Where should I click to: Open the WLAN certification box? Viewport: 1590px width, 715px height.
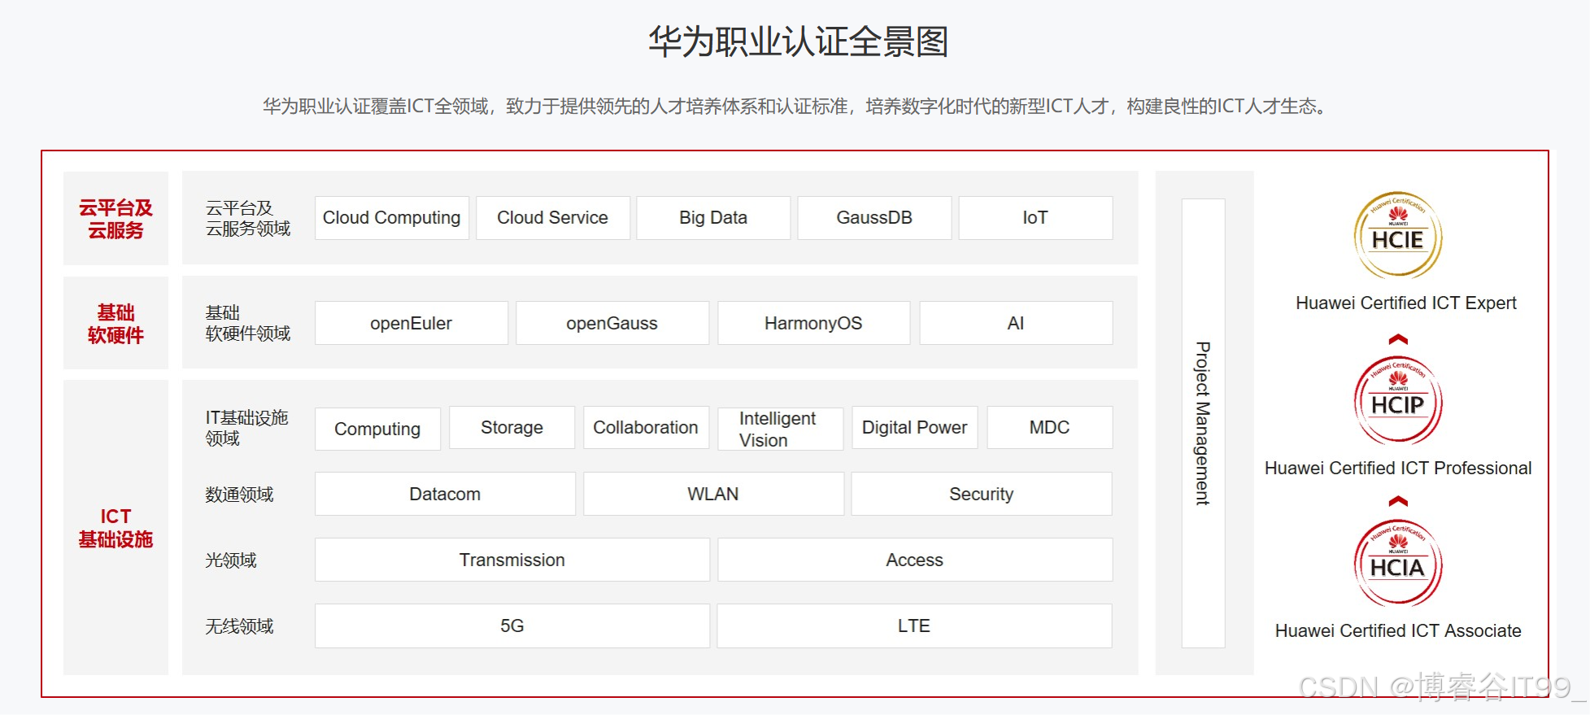pos(713,494)
